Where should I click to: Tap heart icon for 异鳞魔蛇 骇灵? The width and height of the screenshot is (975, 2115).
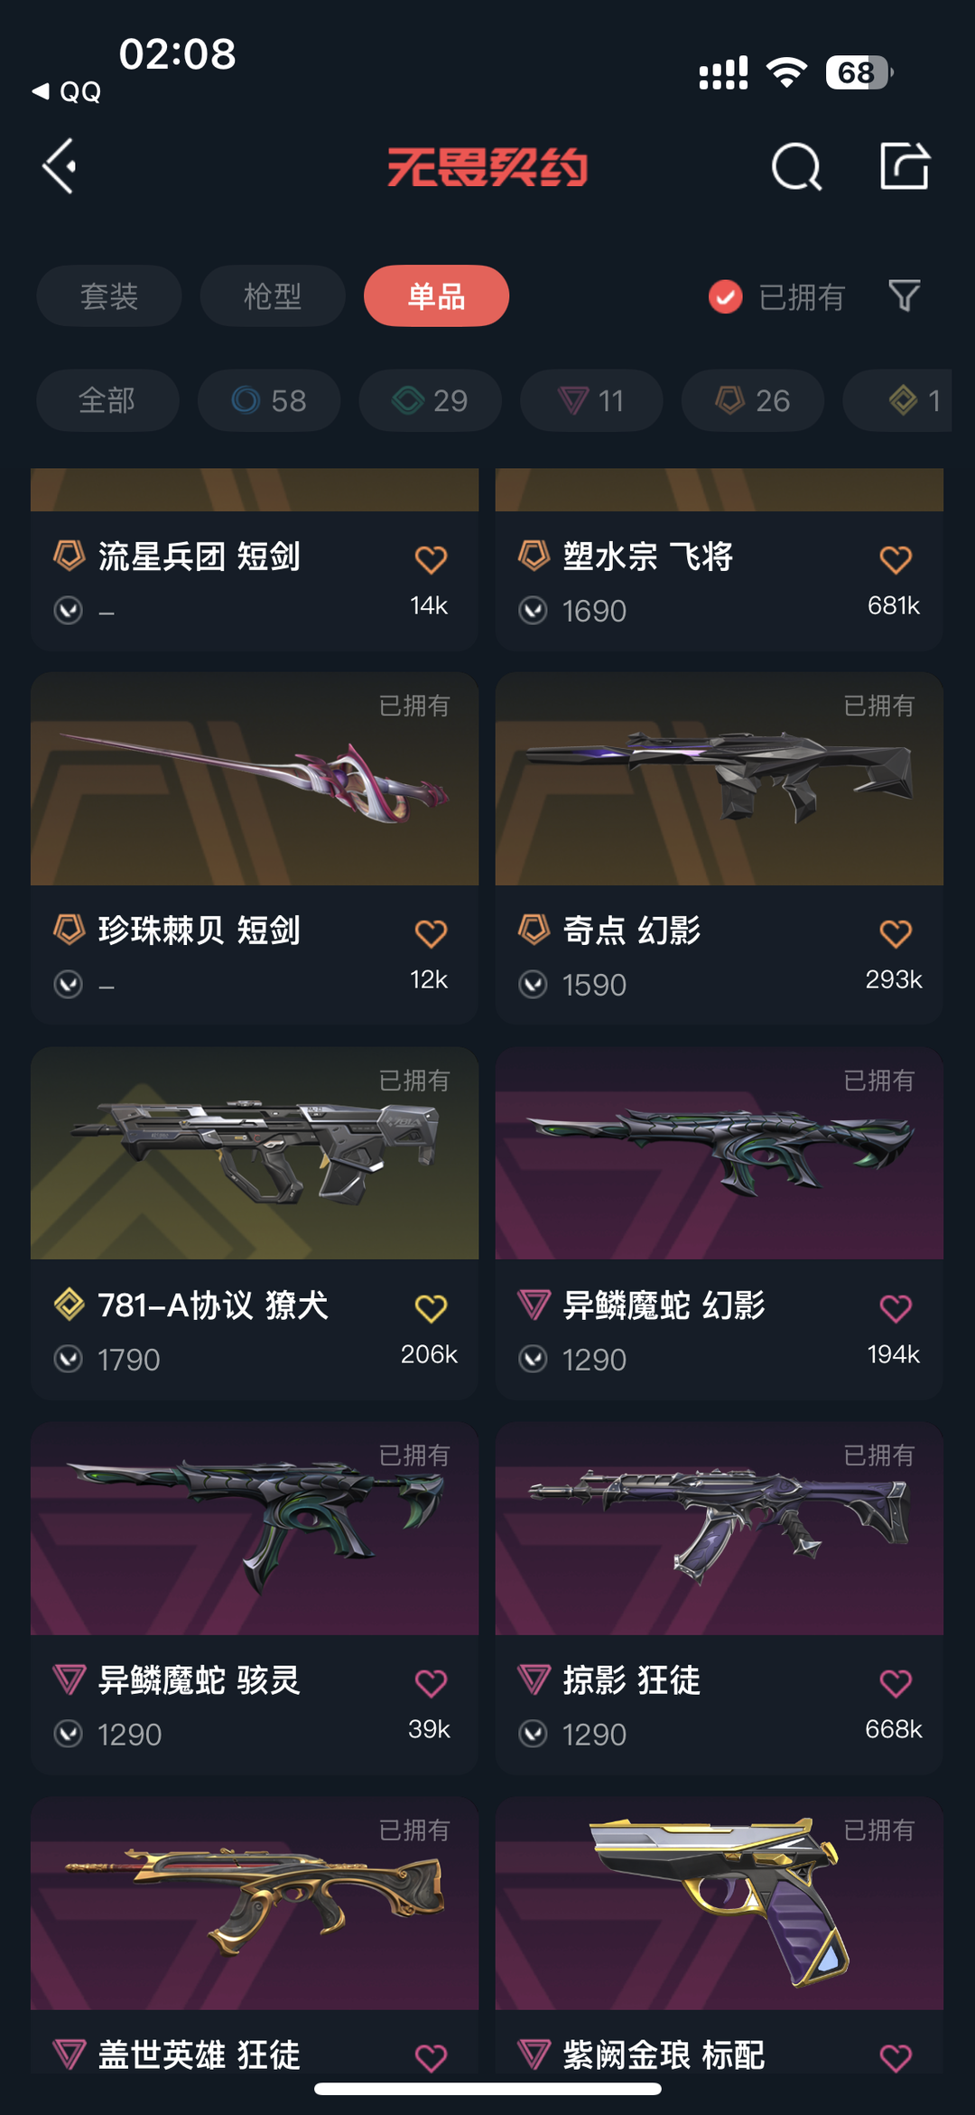pyautogui.click(x=431, y=1683)
